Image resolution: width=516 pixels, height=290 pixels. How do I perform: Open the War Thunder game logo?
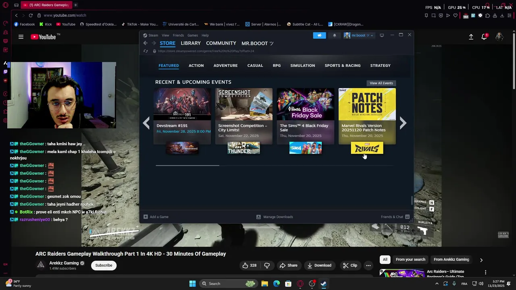coord(243,148)
